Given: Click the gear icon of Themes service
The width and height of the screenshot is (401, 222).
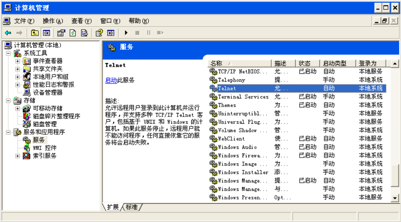Looking at the screenshot, I should [x=213, y=105].
